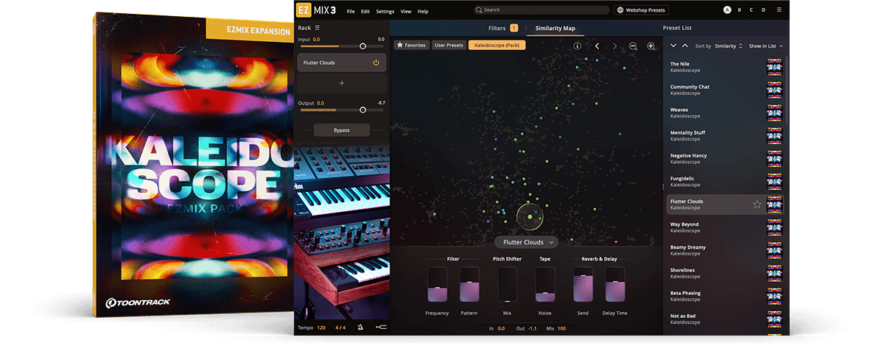Viewport: 884px width, 359px height.
Task: Favorite Flutter Clouds with the star icon
Action: tap(757, 205)
